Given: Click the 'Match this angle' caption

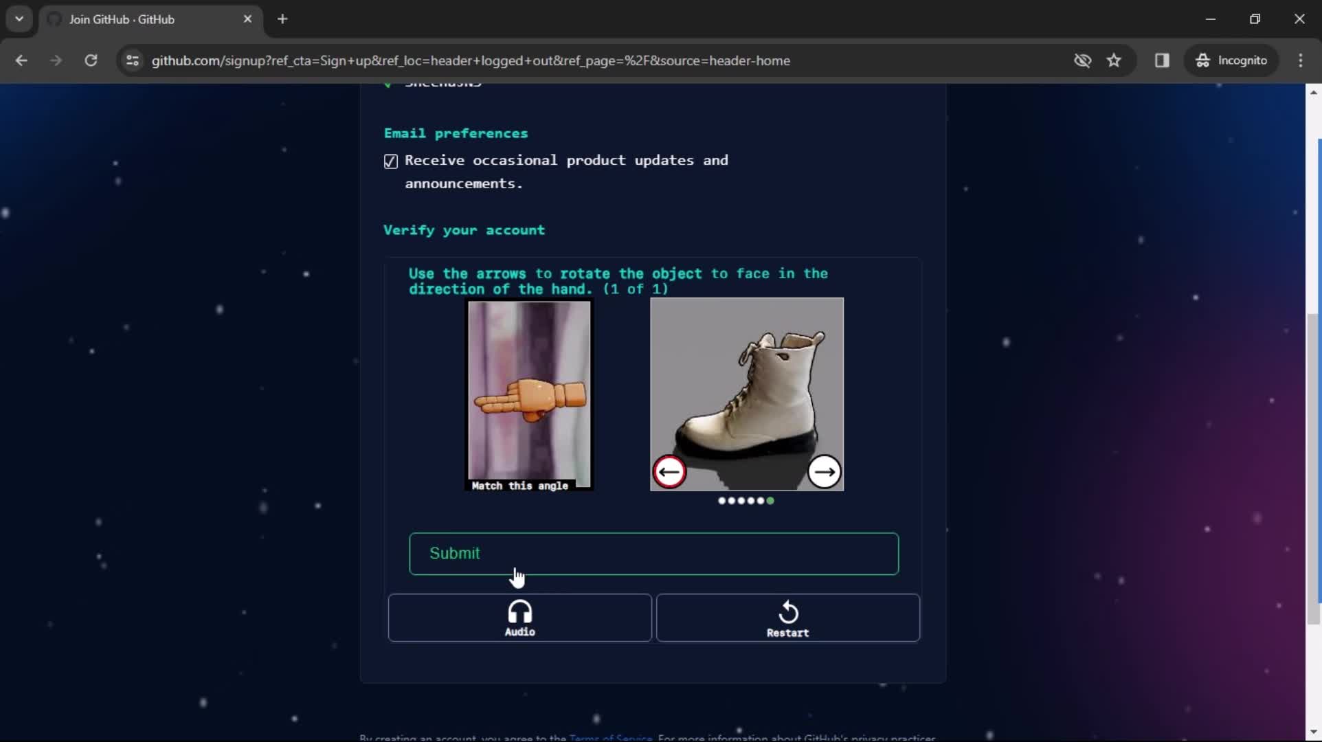Looking at the screenshot, I should click(x=520, y=486).
